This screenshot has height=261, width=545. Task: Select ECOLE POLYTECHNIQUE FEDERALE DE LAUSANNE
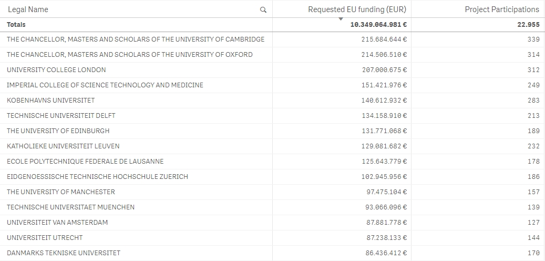pyautogui.click(x=85, y=162)
